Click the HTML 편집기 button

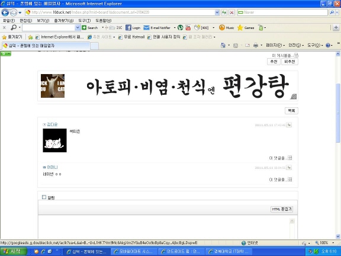(x=282, y=209)
